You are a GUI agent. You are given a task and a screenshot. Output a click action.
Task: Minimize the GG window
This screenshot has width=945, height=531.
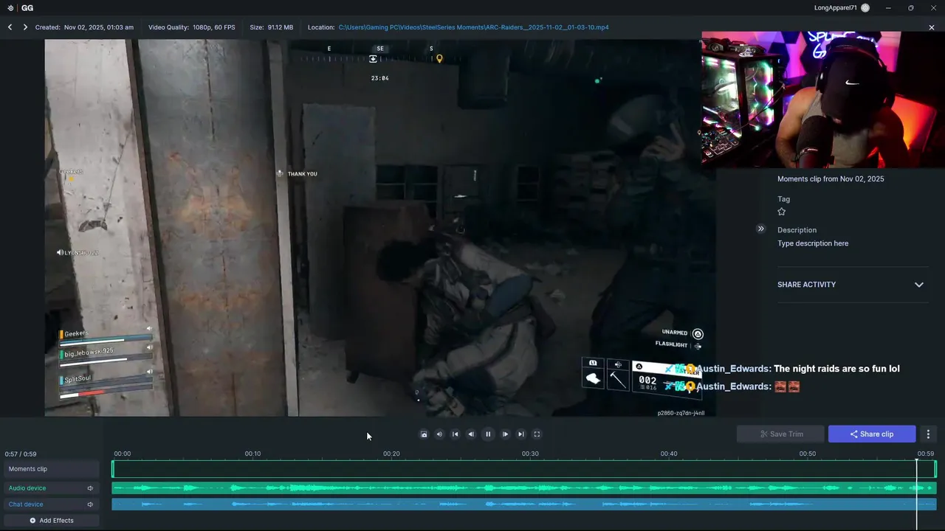point(888,7)
